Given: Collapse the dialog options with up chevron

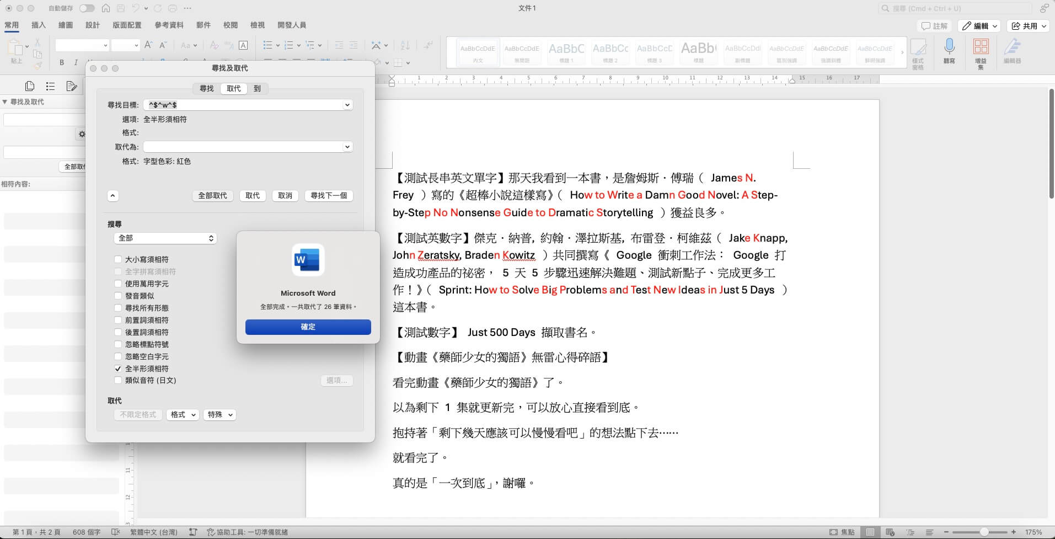Looking at the screenshot, I should pos(113,196).
